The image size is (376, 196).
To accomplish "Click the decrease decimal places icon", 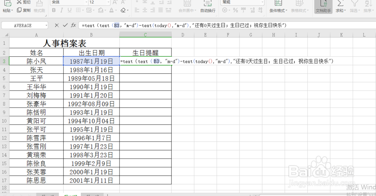I will pyautogui.click(x=260, y=10).
